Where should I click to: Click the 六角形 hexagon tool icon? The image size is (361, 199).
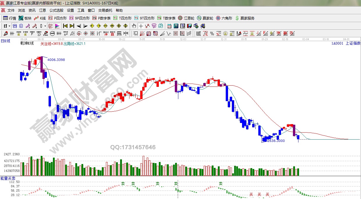[x=224, y=18]
